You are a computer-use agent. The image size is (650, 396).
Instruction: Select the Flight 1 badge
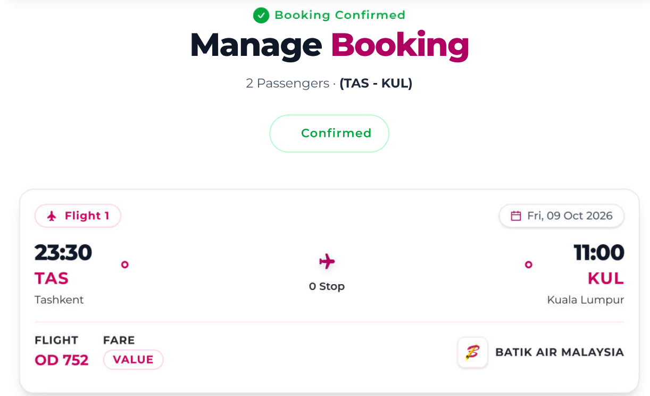(x=78, y=216)
